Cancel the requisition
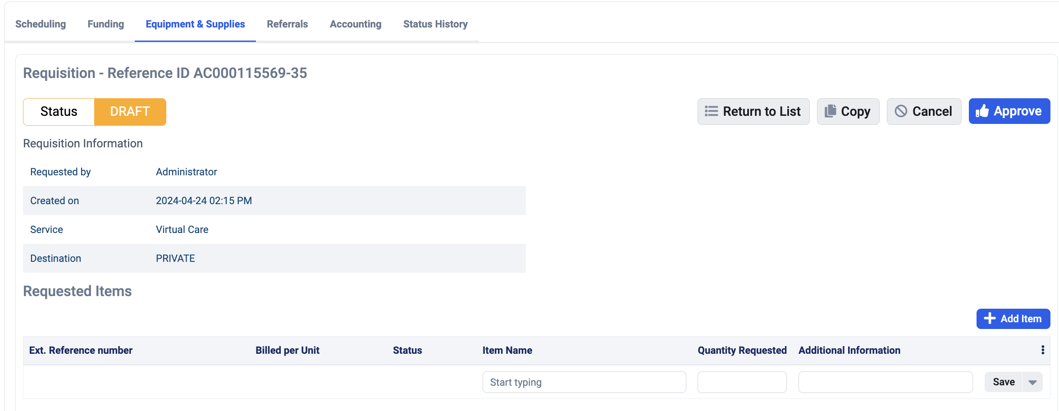 (924, 111)
